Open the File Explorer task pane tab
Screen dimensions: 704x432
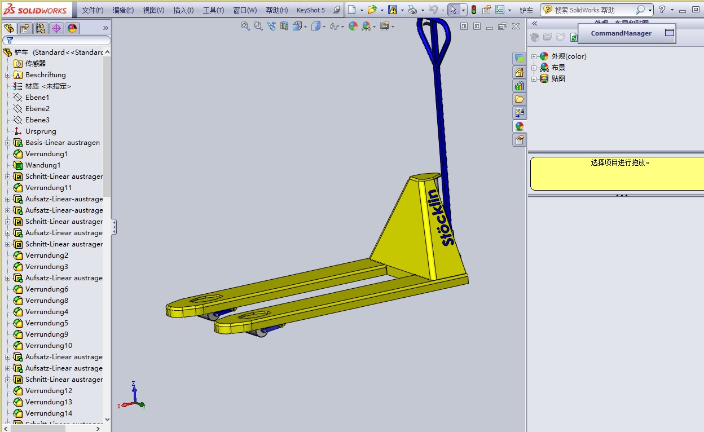519,99
